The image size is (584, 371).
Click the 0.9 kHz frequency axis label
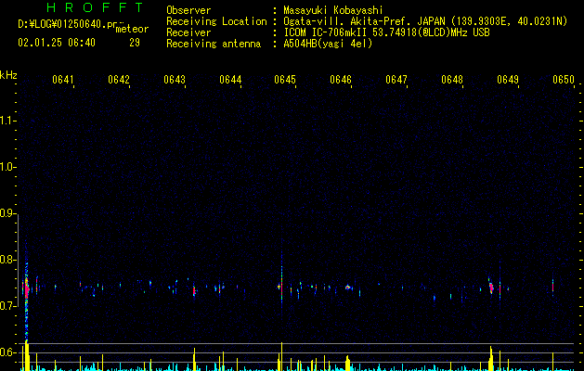click(x=7, y=213)
